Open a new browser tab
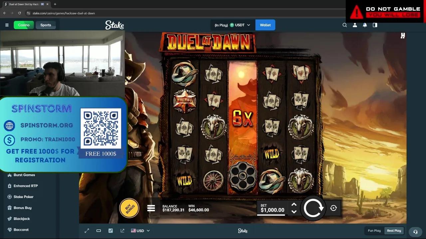Viewport: 426px width, 239px height. pos(55,4)
